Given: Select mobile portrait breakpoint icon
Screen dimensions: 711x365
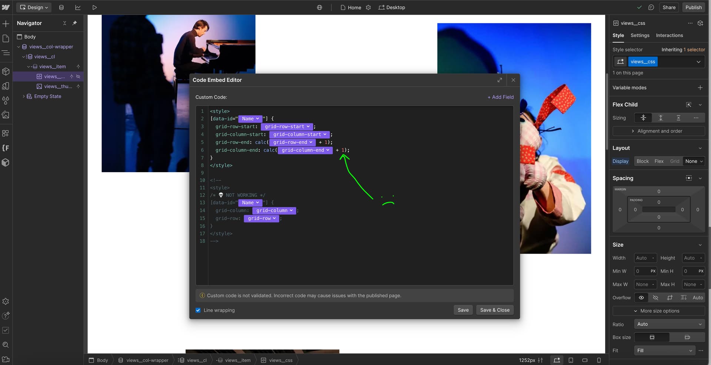Looking at the screenshot, I should click(x=599, y=360).
